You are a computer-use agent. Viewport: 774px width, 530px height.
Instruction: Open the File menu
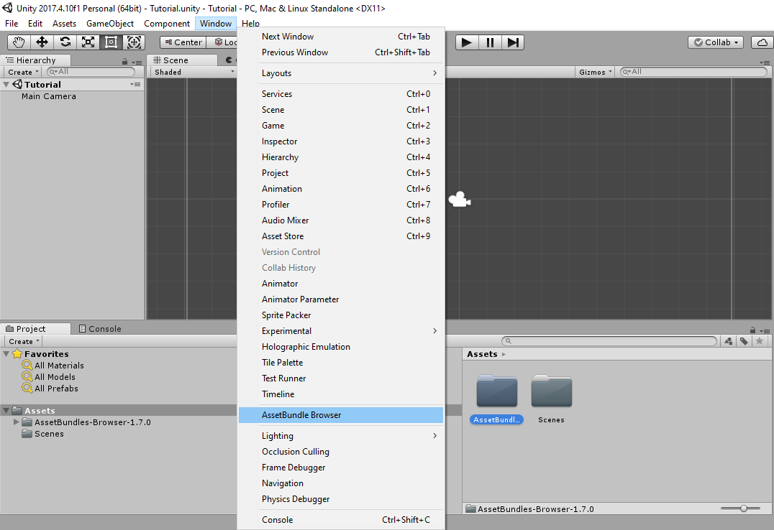coord(12,23)
